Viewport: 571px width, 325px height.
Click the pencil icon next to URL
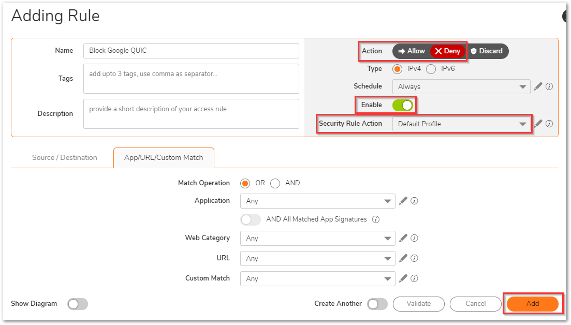tap(403, 258)
